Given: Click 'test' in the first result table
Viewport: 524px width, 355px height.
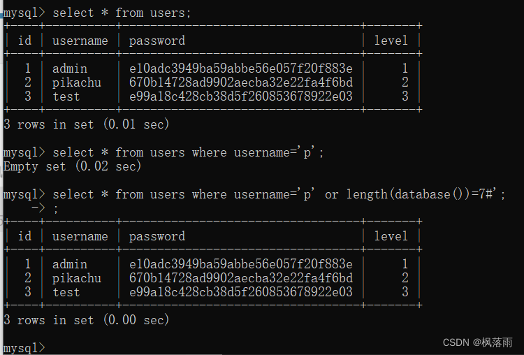Looking at the screenshot, I should click(x=66, y=96).
